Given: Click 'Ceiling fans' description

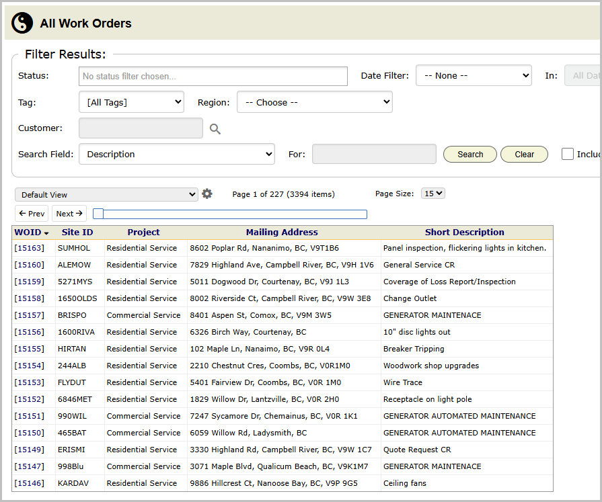Looking at the screenshot, I should pyautogui.click(x=405, y=483).
